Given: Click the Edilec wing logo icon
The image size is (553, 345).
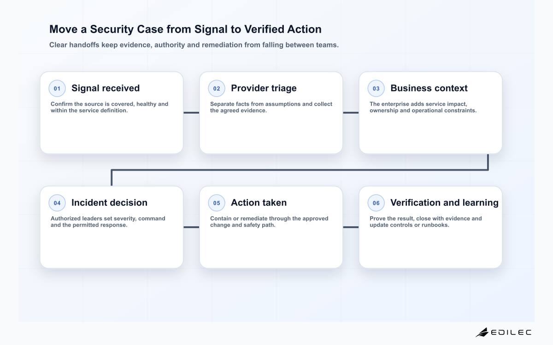Looking at the screenshot, I should pyautogui.click(x=482, y=332).
